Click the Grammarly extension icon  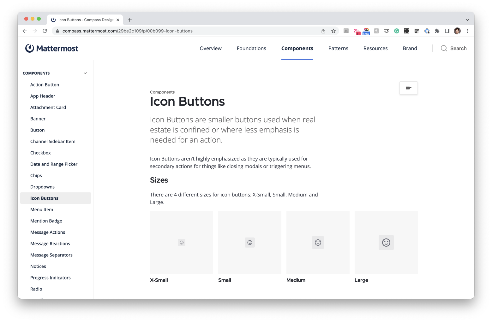397,31
